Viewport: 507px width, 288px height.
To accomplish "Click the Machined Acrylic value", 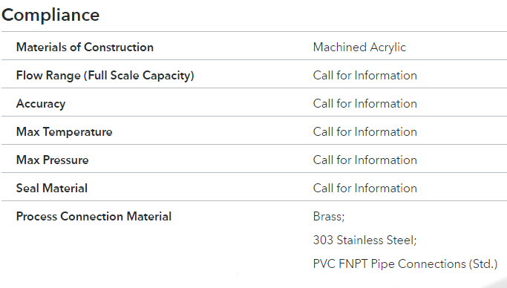I will (359, 48).
